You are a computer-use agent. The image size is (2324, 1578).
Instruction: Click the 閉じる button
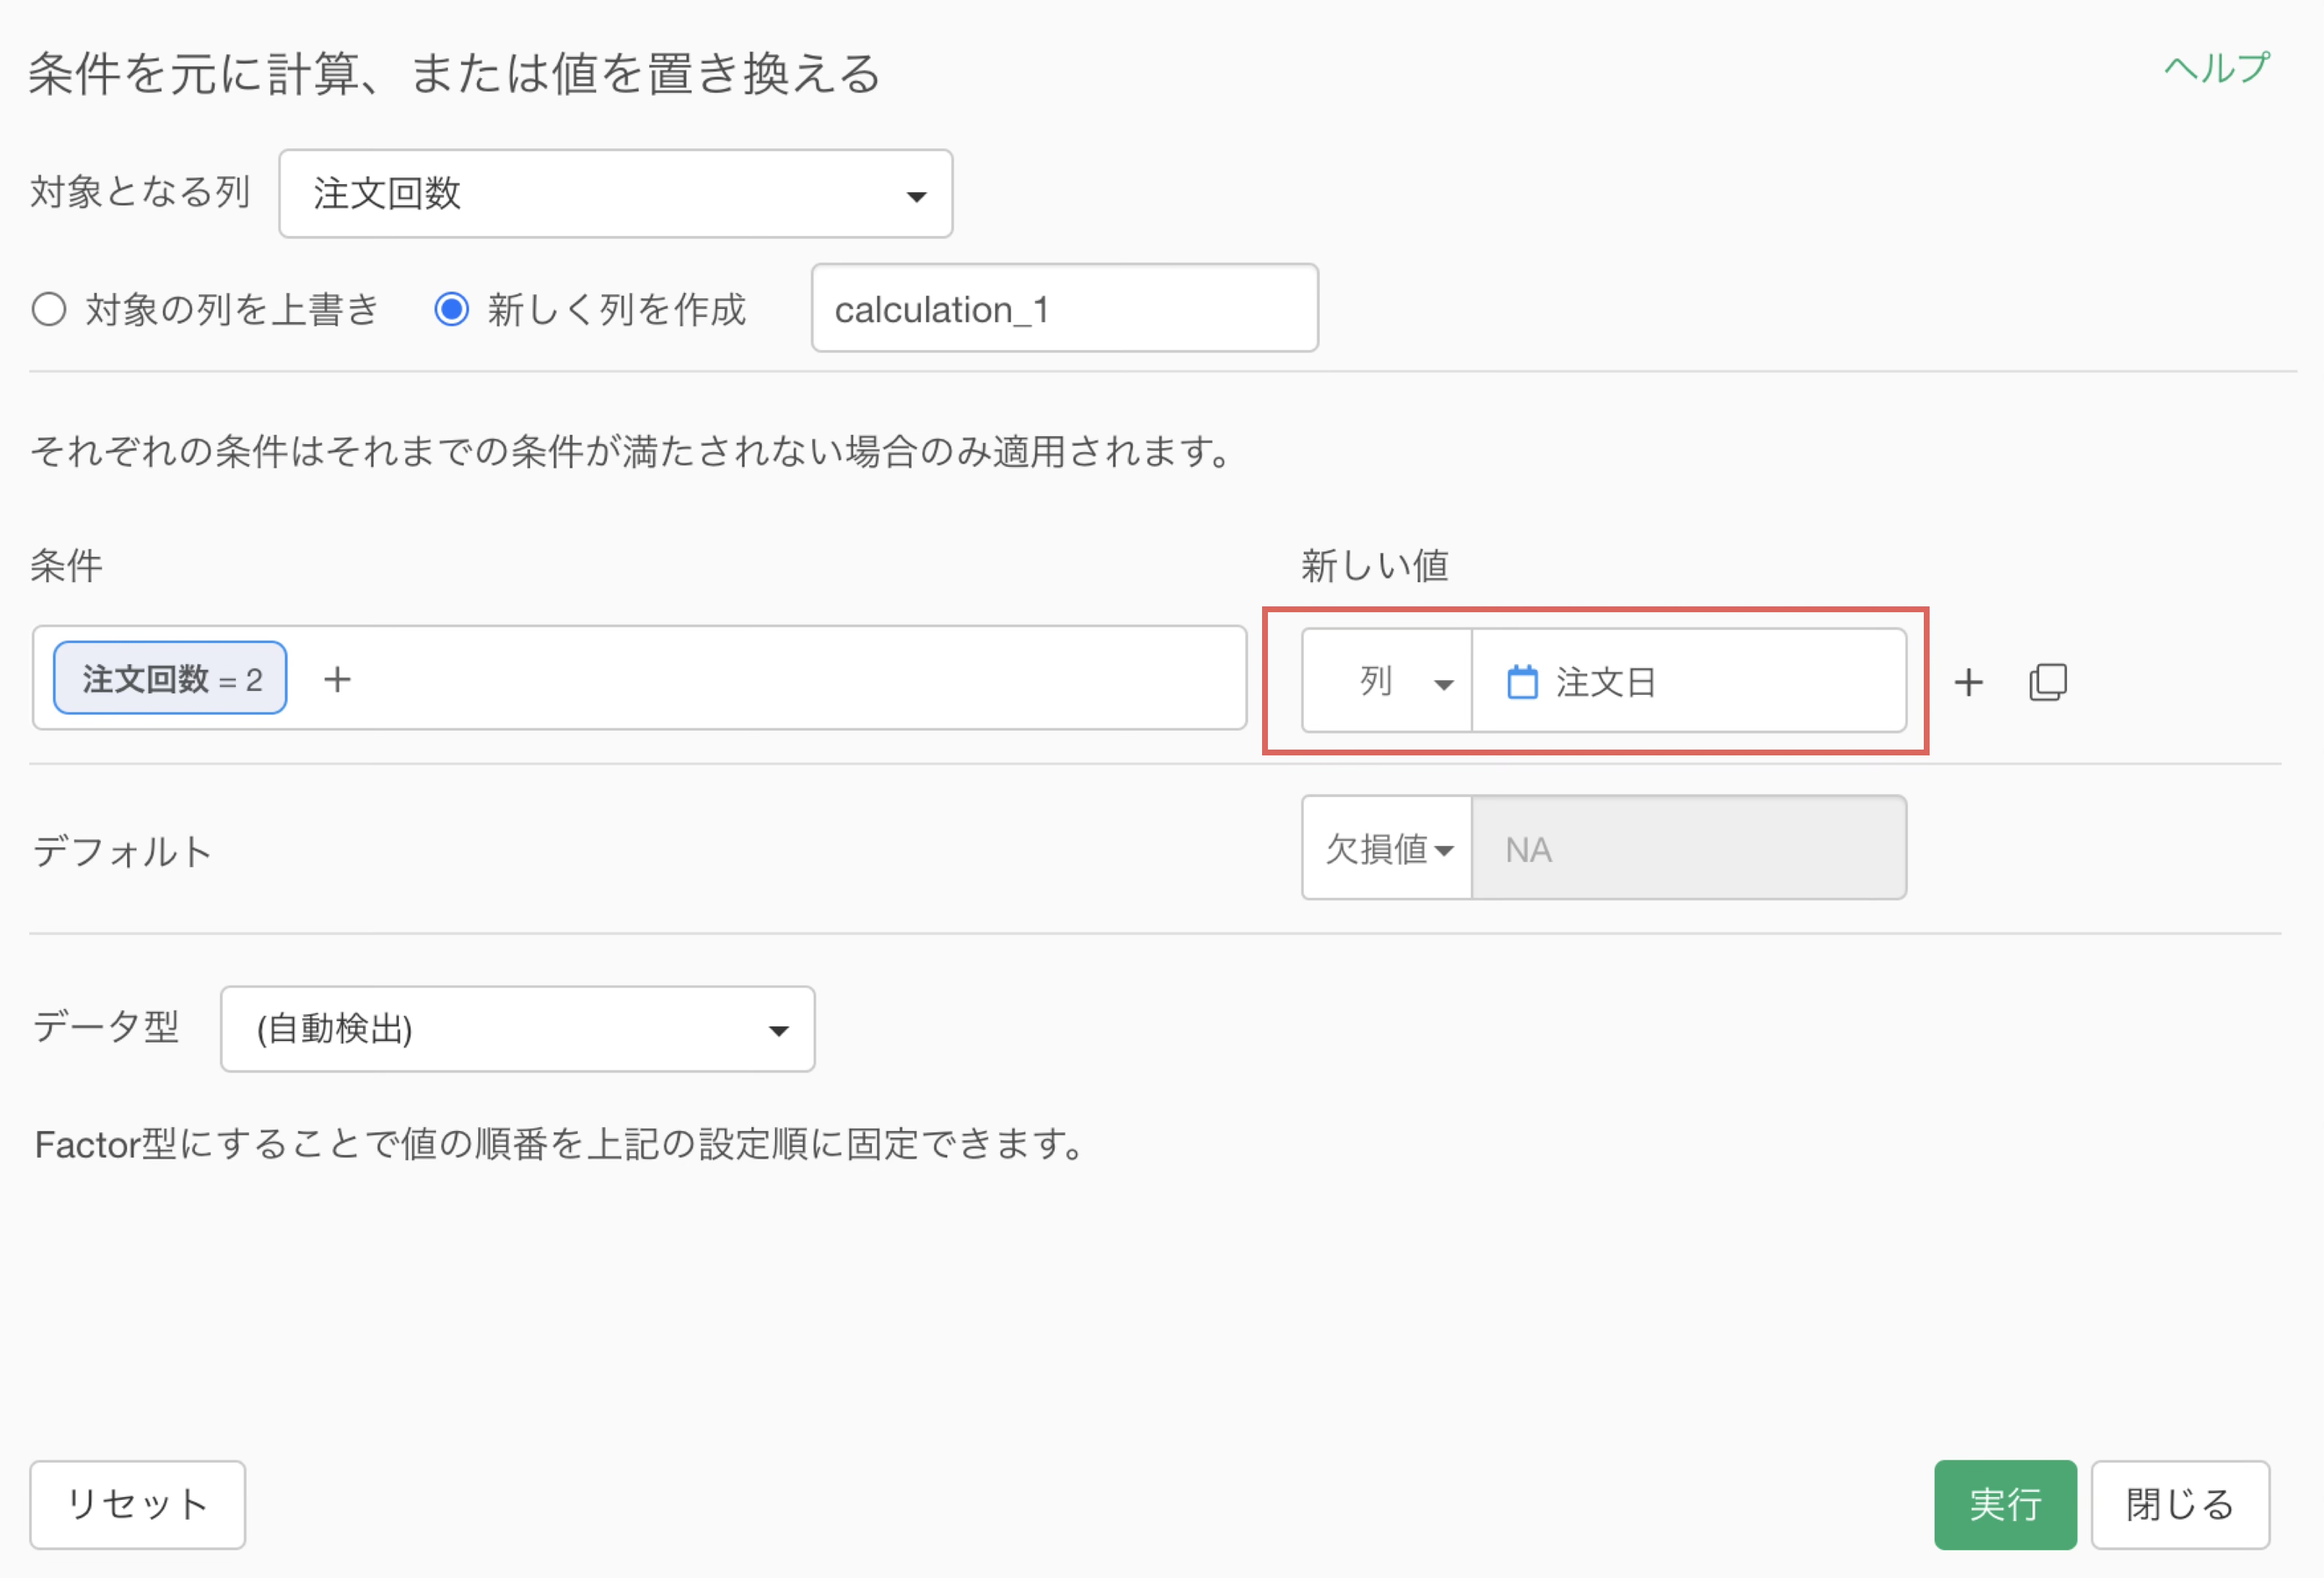(2180, 1504)
